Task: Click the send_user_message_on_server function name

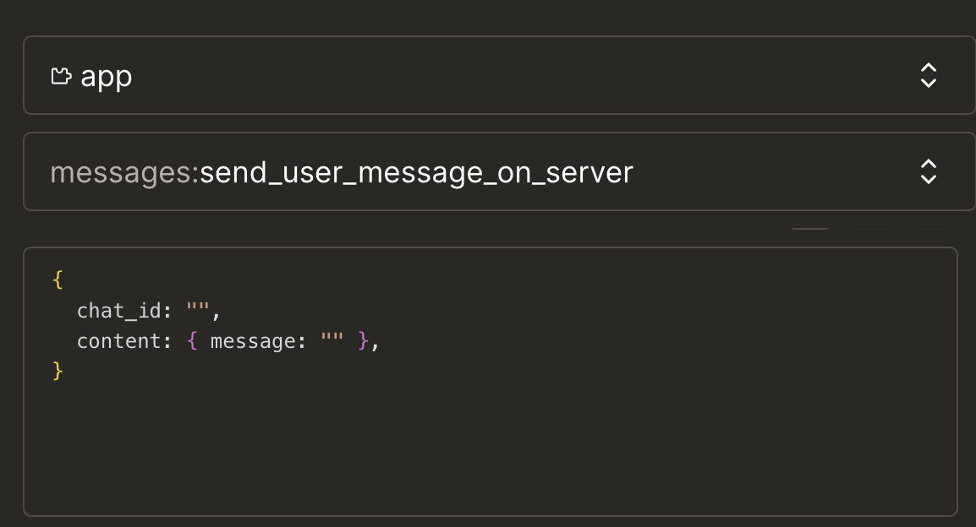Action: click(x=416, y=172)
